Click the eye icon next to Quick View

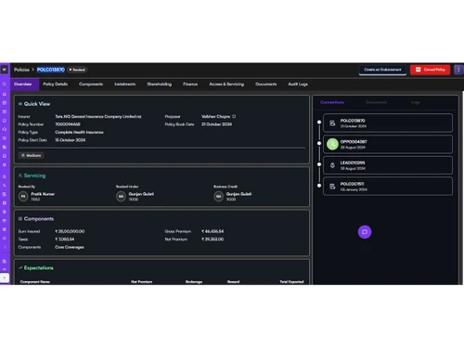20,104
